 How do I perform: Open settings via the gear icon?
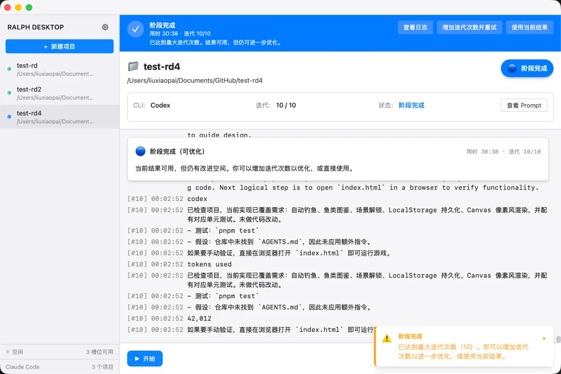click(105, 26)
